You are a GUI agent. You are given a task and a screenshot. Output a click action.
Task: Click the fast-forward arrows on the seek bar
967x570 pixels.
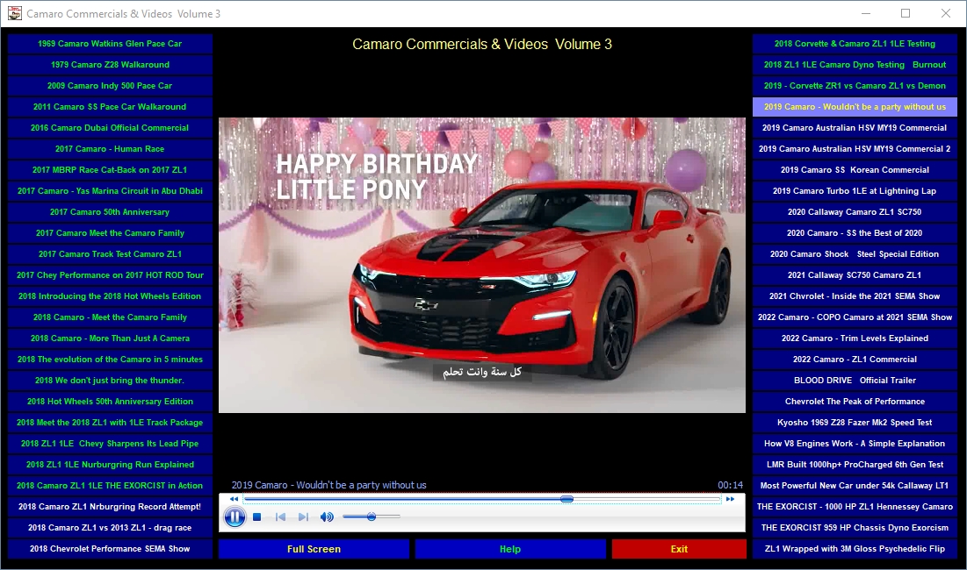click(x=730, y=499)
